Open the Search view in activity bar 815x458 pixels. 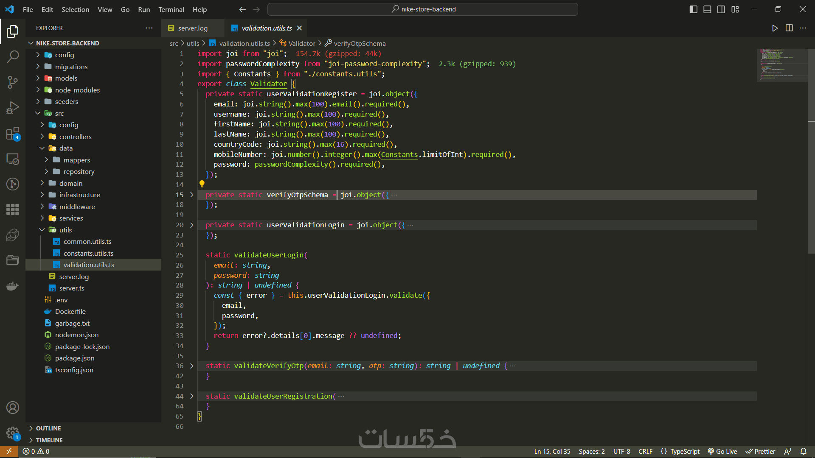pos(13,56)
